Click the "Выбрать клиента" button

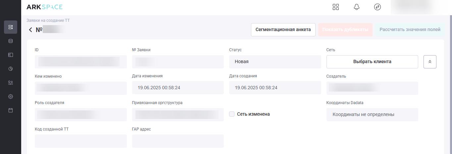372,61
